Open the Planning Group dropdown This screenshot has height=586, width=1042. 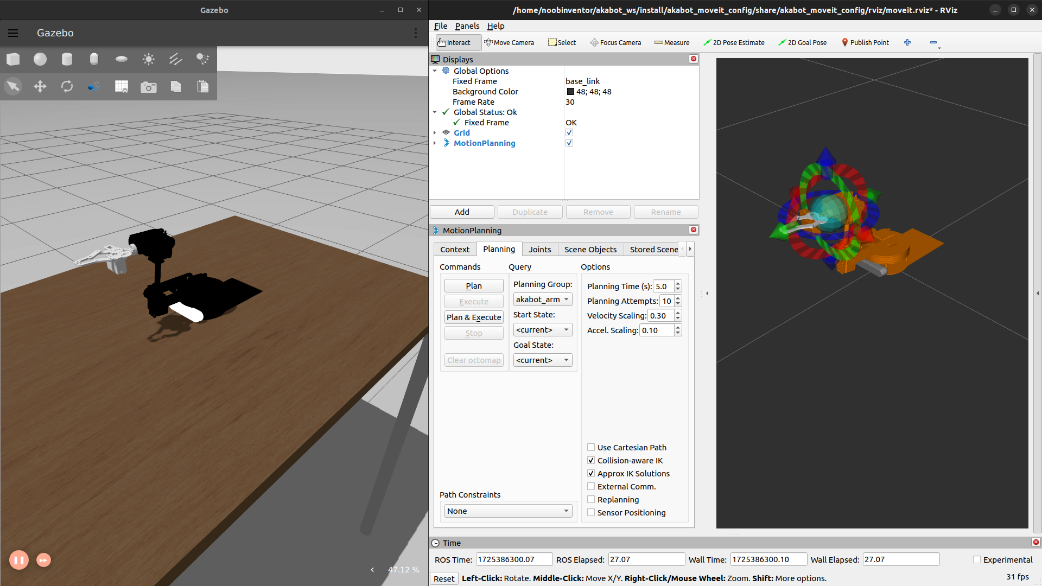(x=542, y=300)
